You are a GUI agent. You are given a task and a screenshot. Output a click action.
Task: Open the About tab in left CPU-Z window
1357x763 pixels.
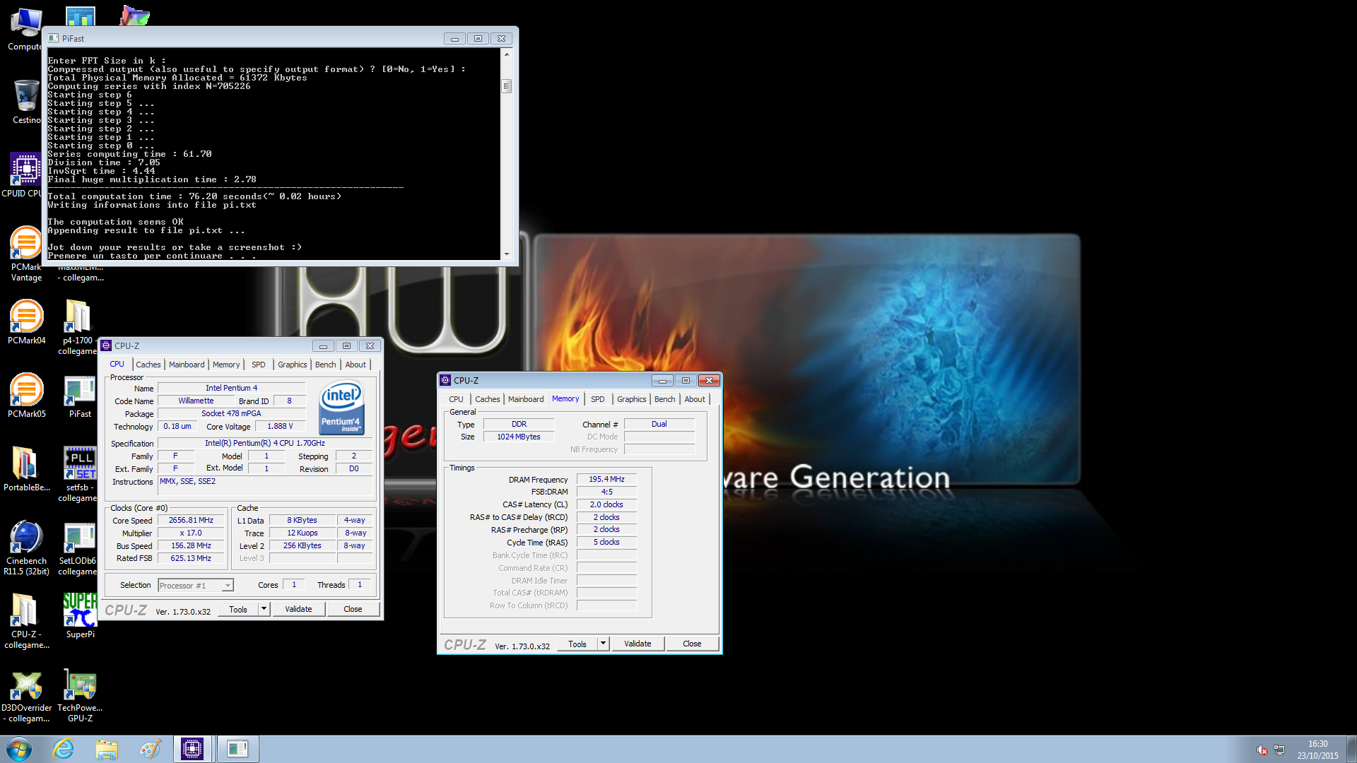[356, 365]
